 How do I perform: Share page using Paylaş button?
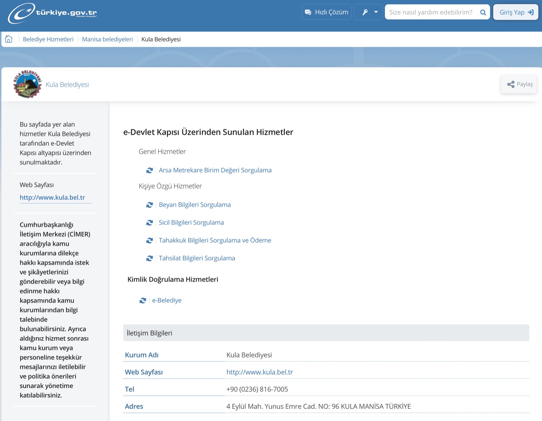519,84
